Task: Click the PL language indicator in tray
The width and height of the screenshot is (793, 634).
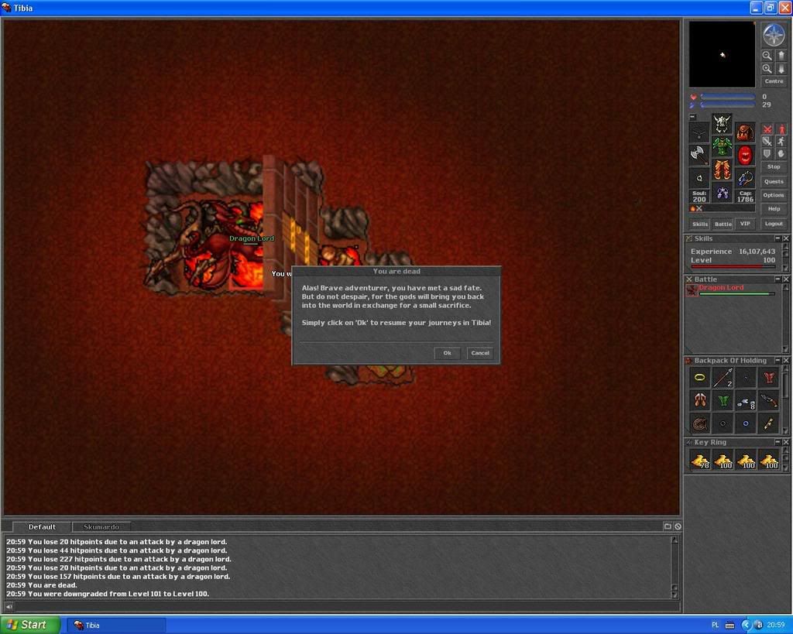Action: (x=715, y=625)
